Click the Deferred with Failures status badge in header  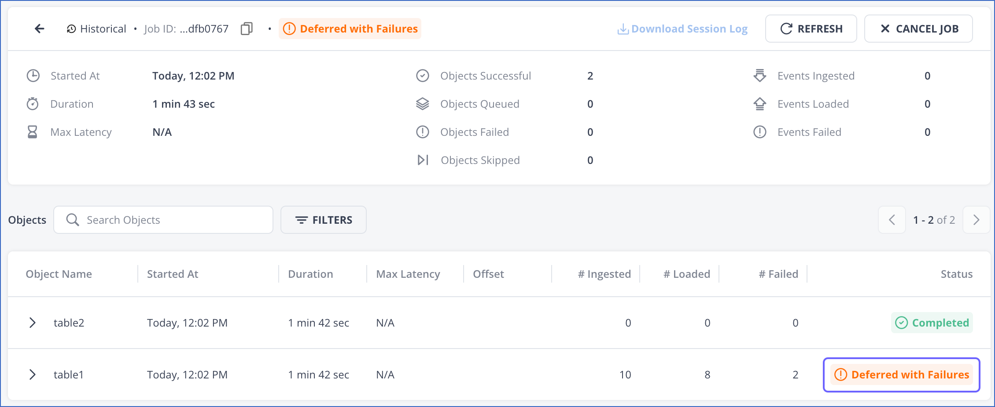coord(350,28)
